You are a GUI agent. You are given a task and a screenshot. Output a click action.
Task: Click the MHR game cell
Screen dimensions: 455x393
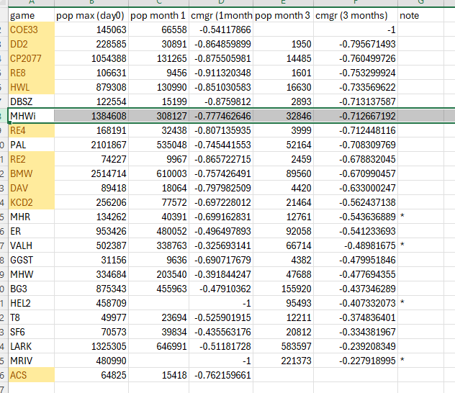click(x=32, y=217)
